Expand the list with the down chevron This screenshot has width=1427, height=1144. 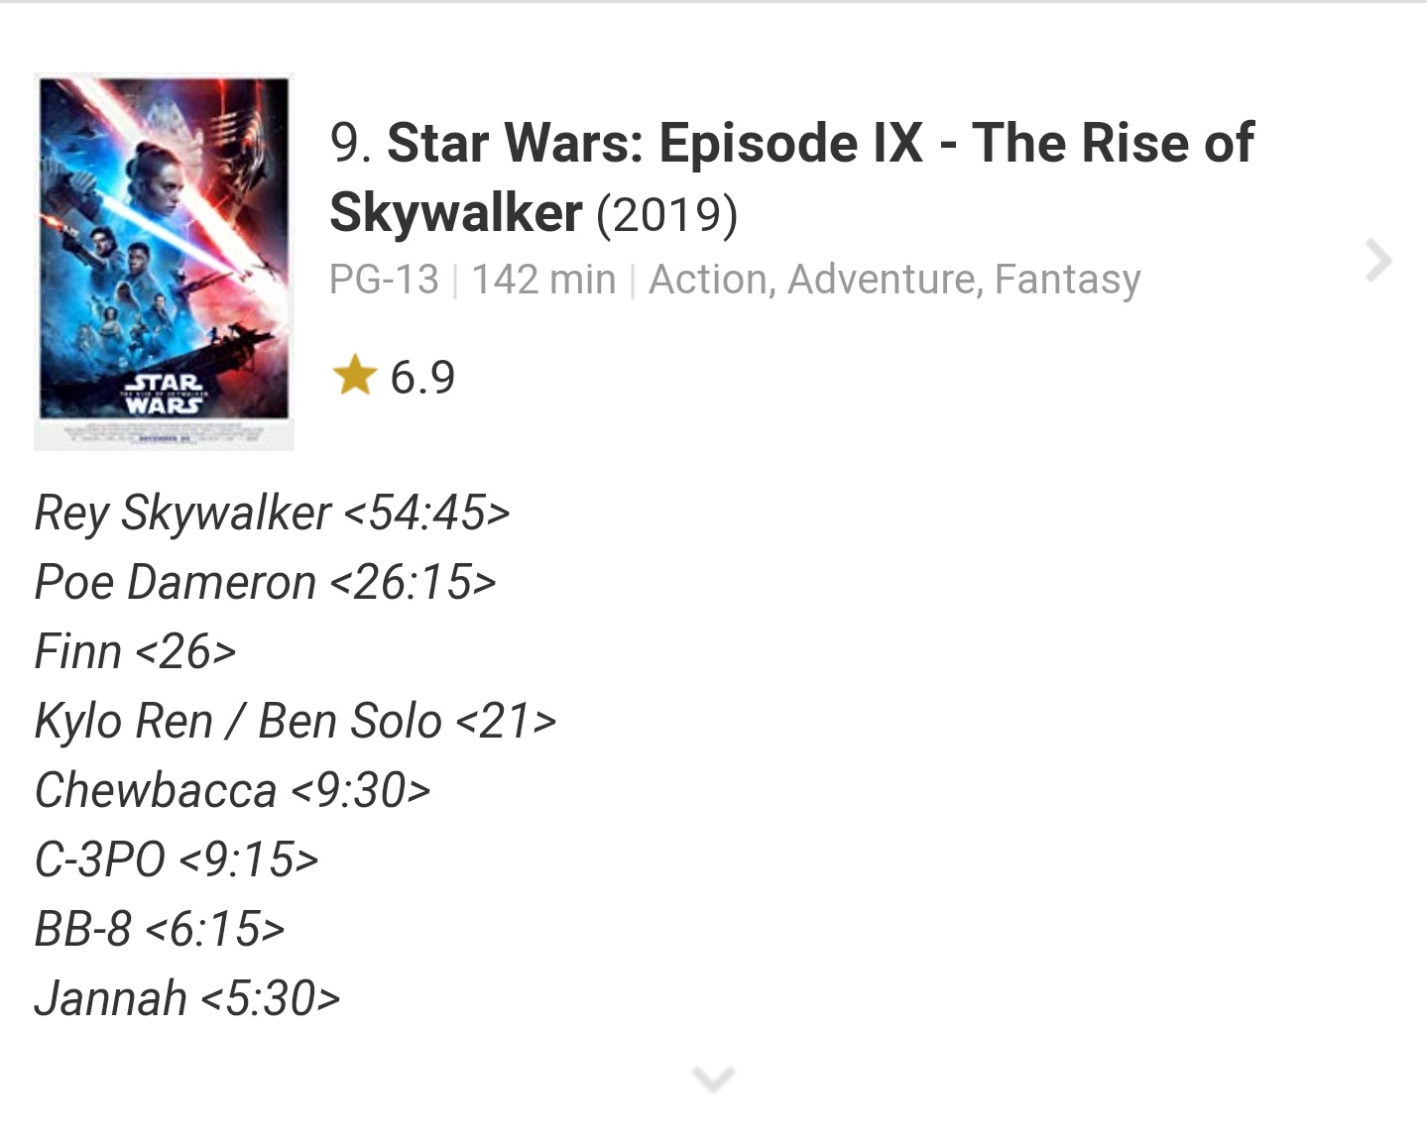712,1078
